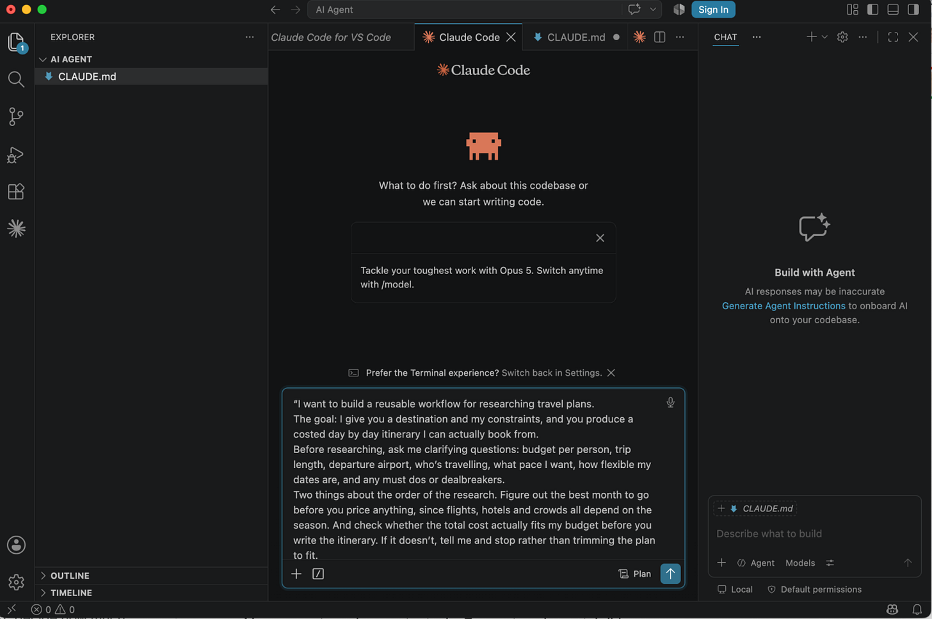The width and height of the screenshot is (932, 619).
Task: Toggle the secondary sidebar visibility
Action: (x=913, y=10)
